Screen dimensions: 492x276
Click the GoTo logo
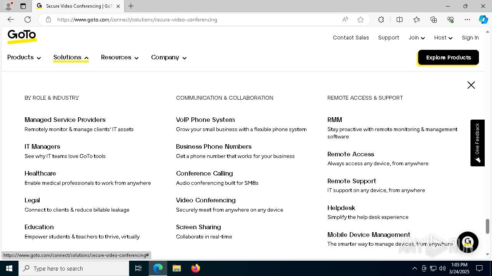(22, 36)
